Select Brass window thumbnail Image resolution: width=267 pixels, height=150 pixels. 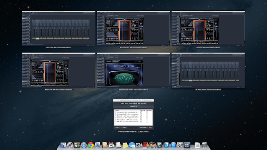208,28
